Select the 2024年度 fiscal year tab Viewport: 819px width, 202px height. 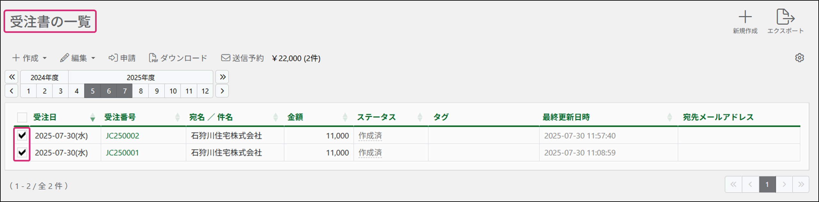(45, 78)
